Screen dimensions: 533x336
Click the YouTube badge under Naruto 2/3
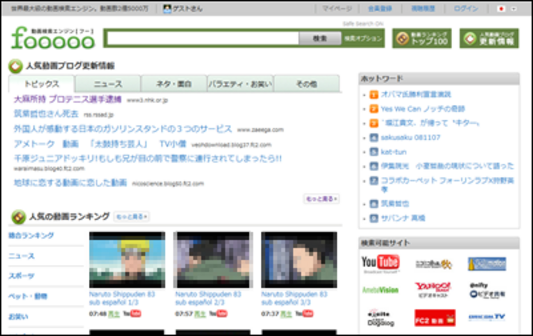pyautogui.click(x=218, y=314)
